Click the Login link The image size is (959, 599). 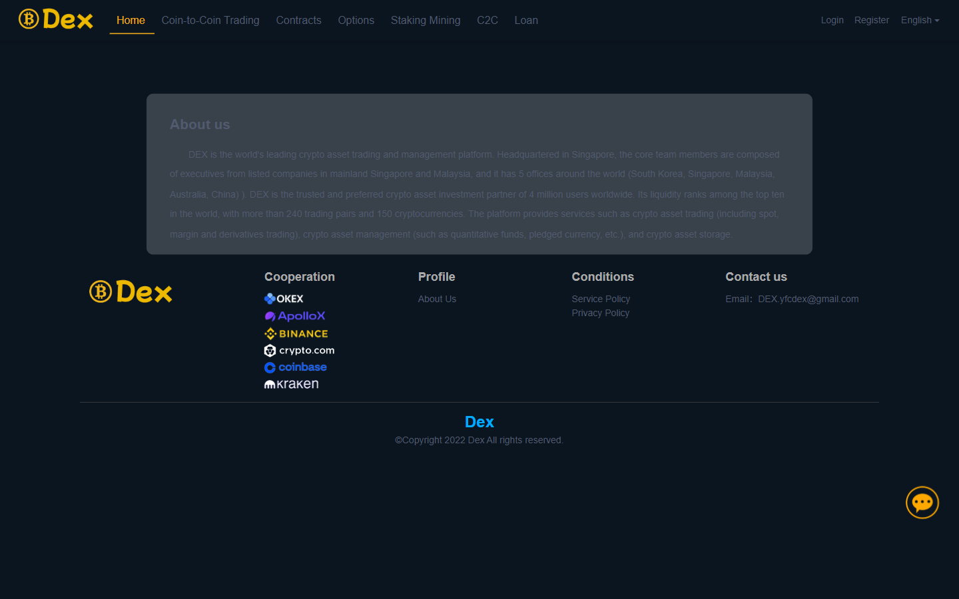832,20
